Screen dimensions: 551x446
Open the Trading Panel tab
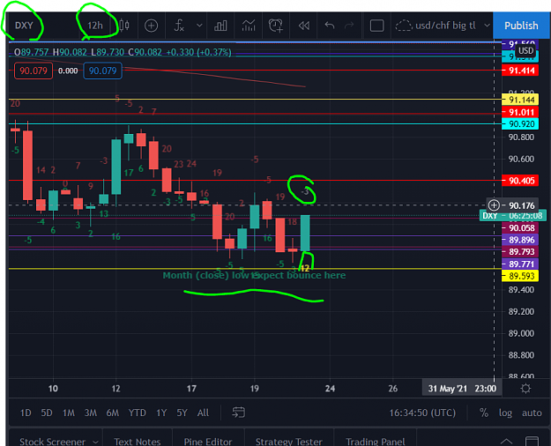[376, 442]
